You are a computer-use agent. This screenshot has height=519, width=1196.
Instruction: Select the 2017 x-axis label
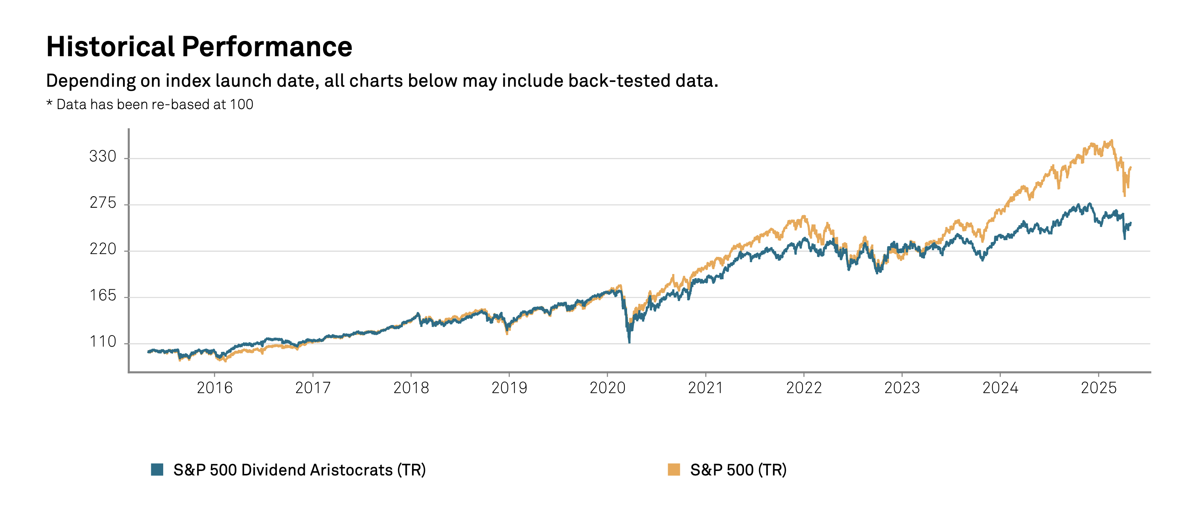313,388
